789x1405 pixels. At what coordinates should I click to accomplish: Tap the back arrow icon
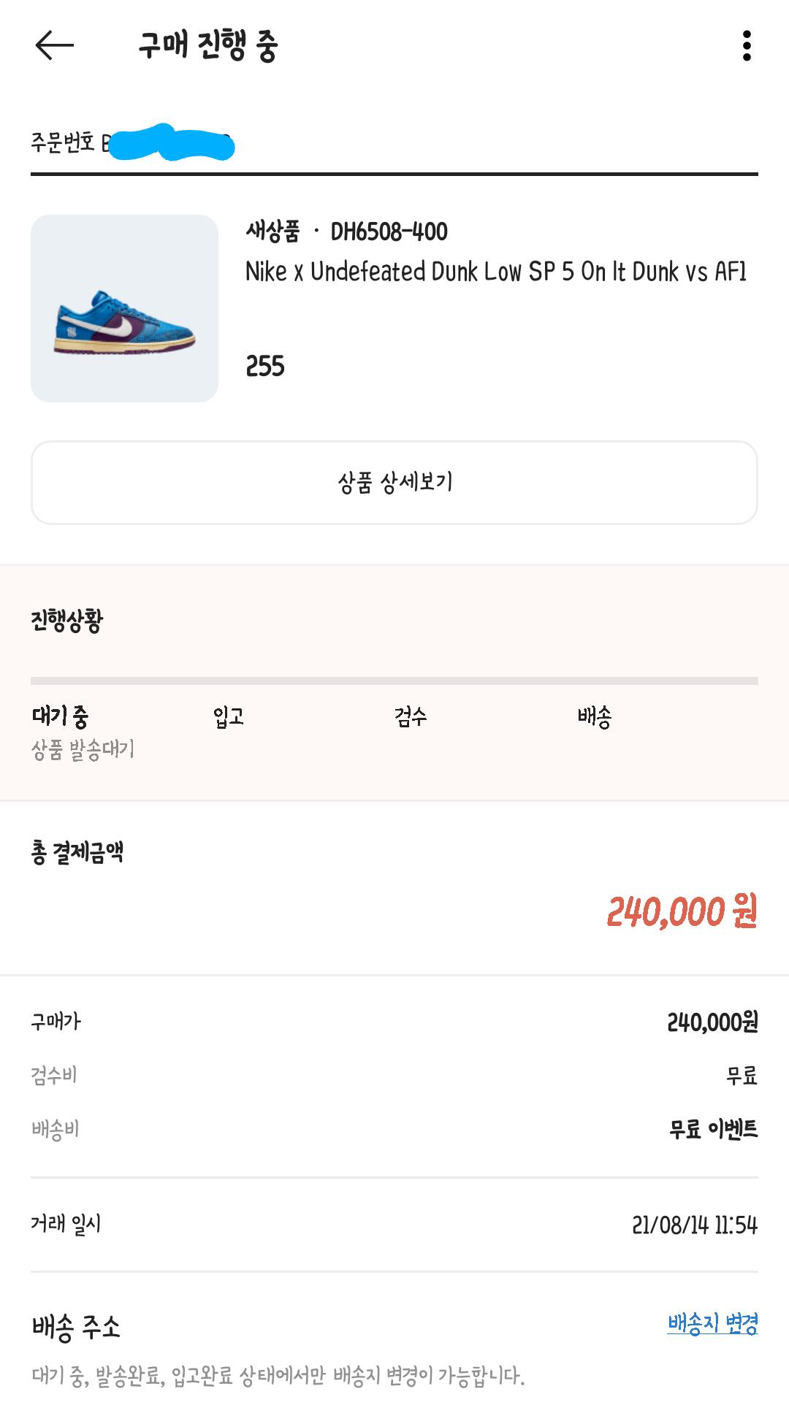point(55,45)
